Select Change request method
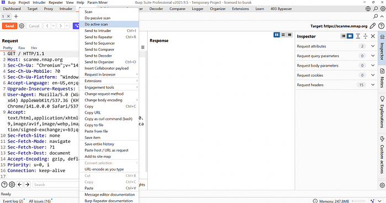The image size is (386, 203). click(109, 94)
